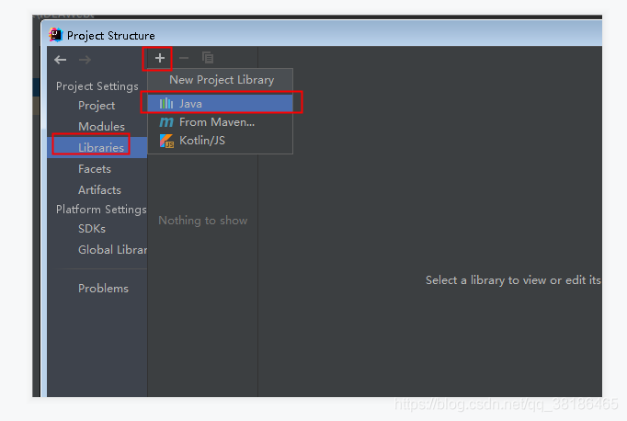
Task: Click 'Select a library to view' message
Action: 513,280
